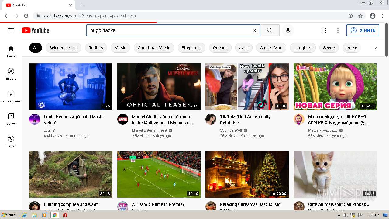Click the YouTube logo

click(36, 30)
